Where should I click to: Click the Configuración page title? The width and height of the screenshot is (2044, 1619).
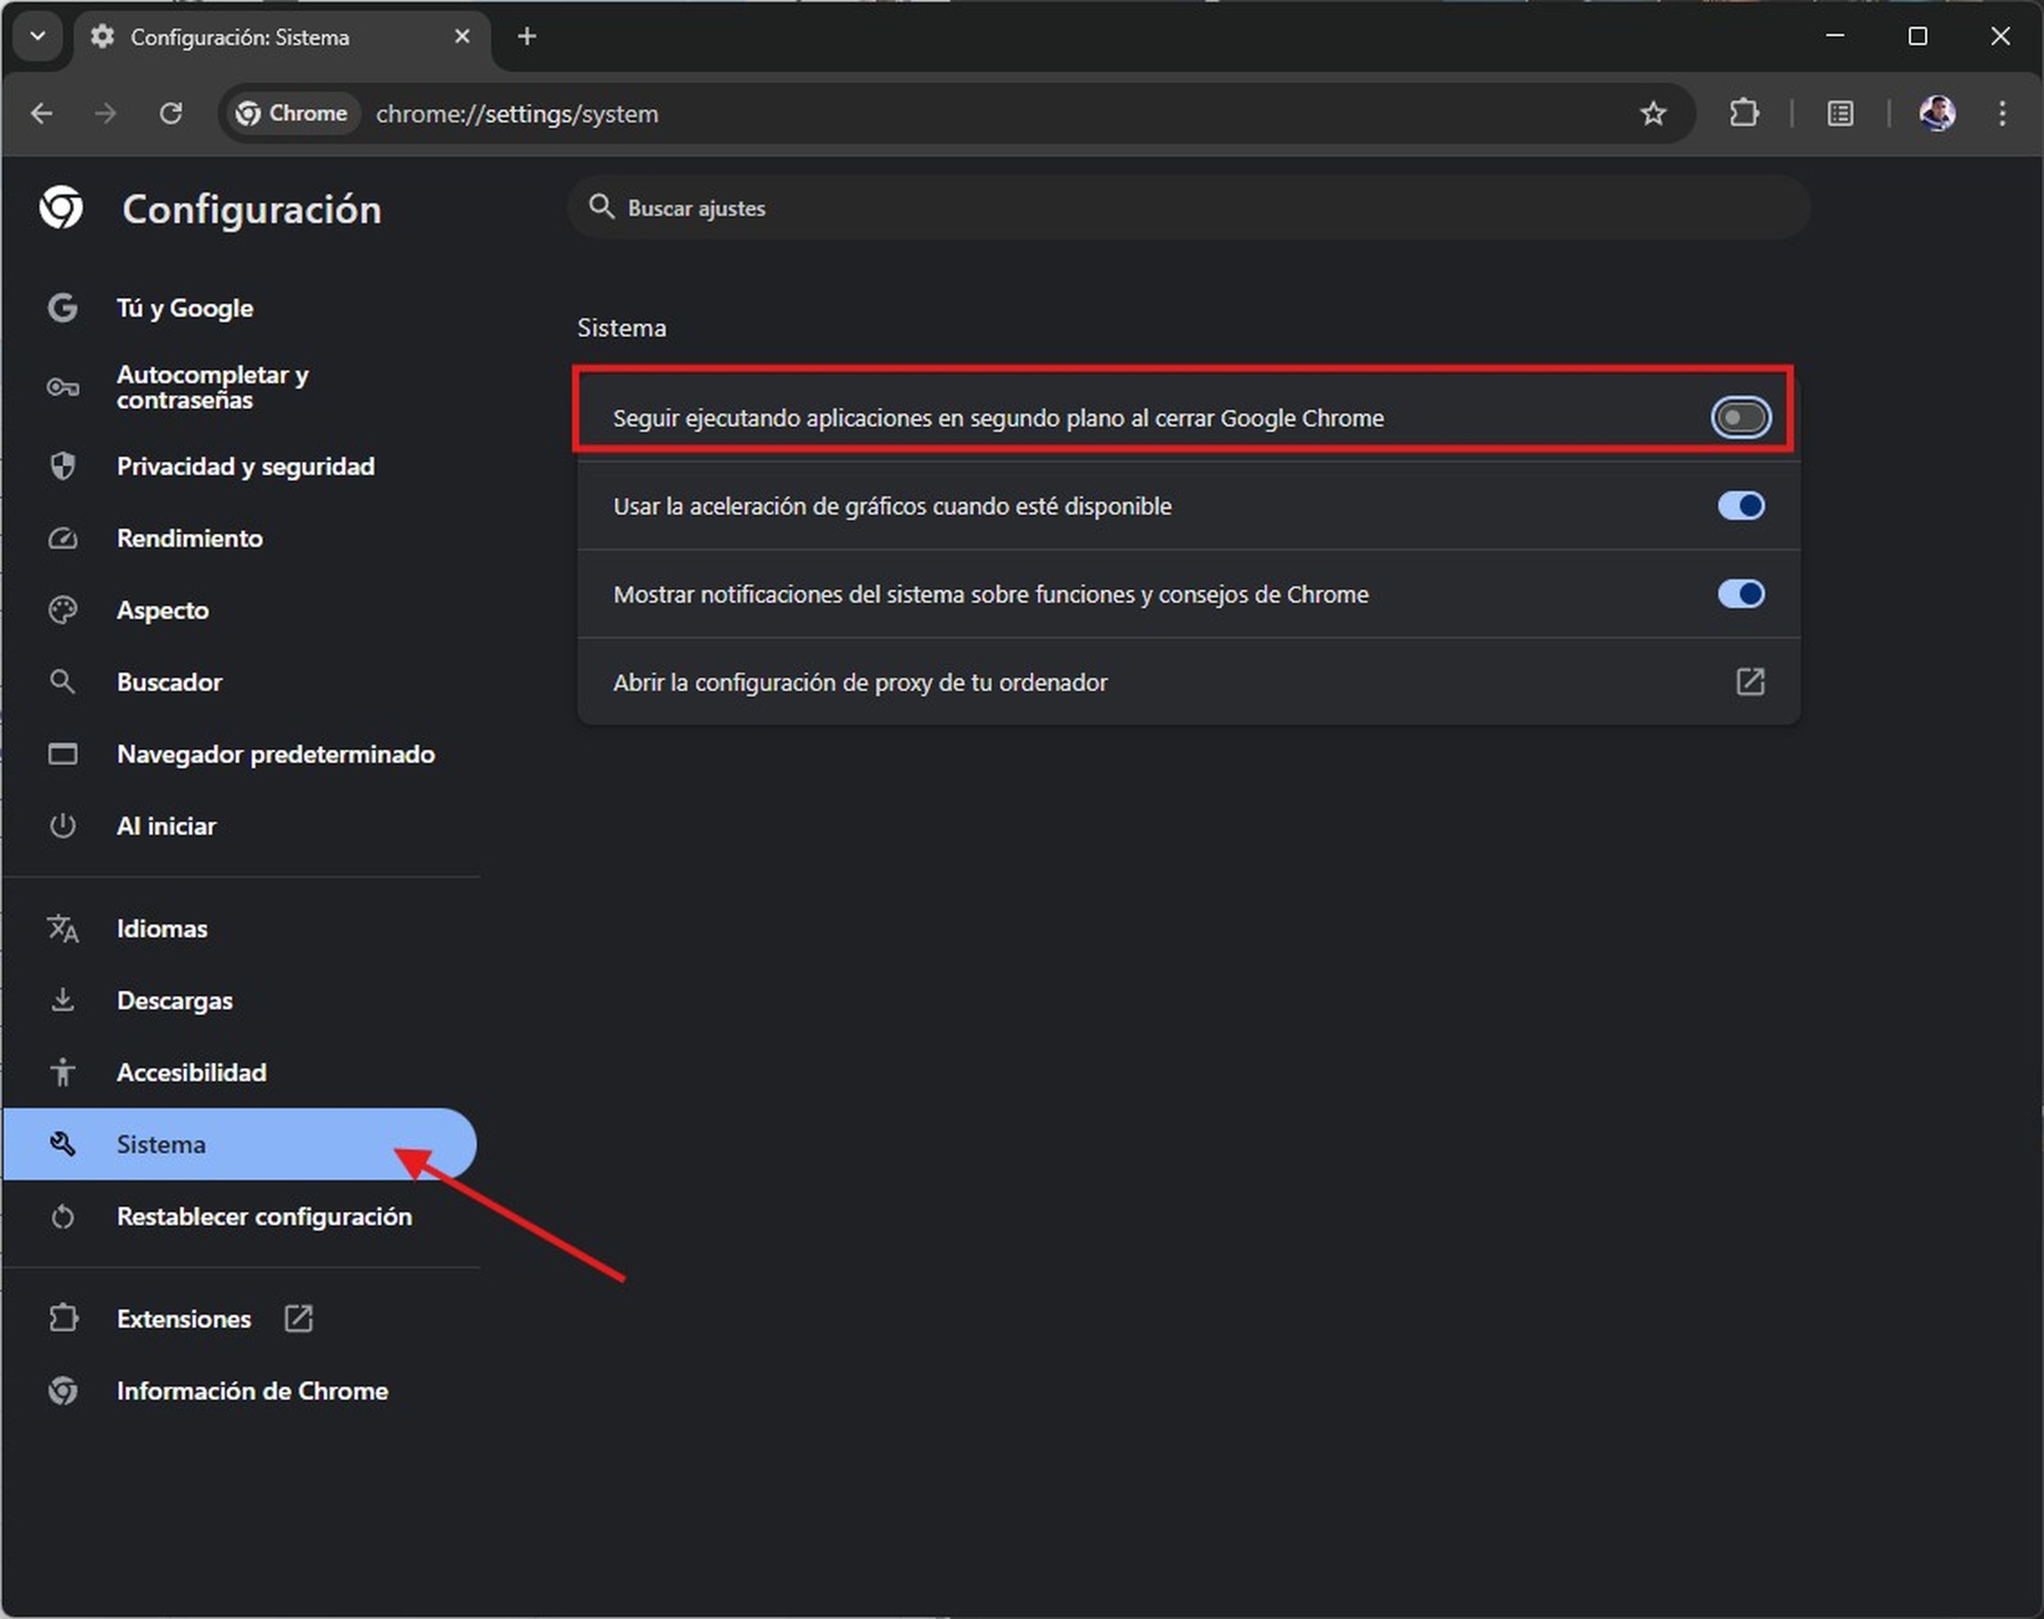251,210
